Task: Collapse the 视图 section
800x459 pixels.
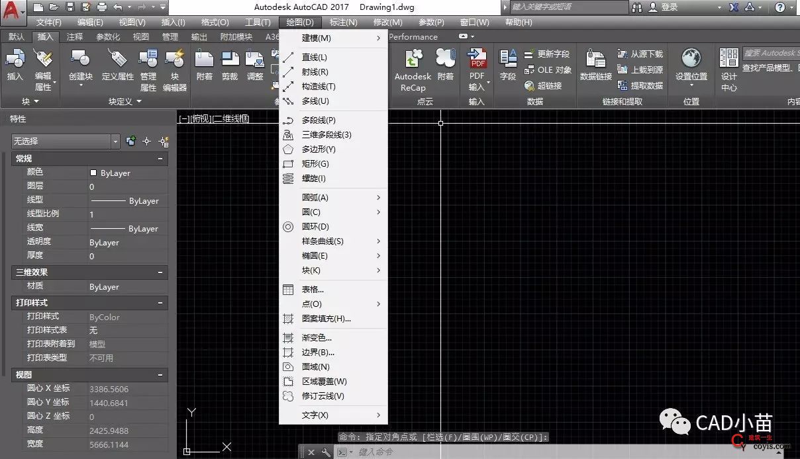Action: 160,375
